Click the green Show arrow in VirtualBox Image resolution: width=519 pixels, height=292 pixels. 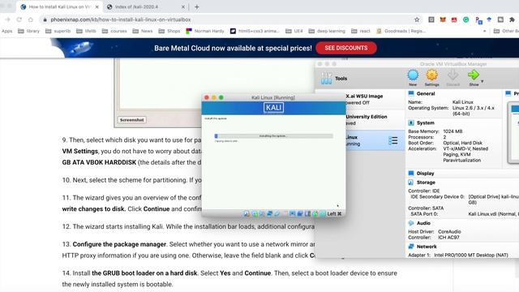pyautogui.click(x=474, y=75)
